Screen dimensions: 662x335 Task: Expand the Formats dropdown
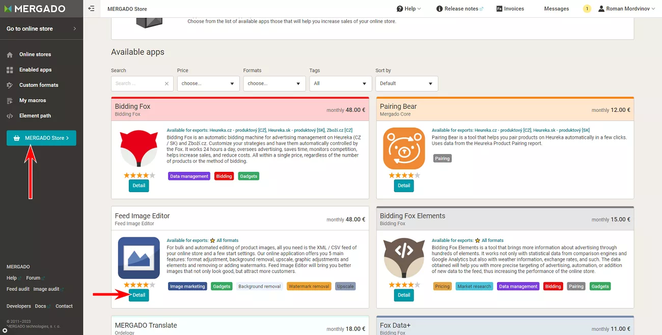click(x=274, y=83)
